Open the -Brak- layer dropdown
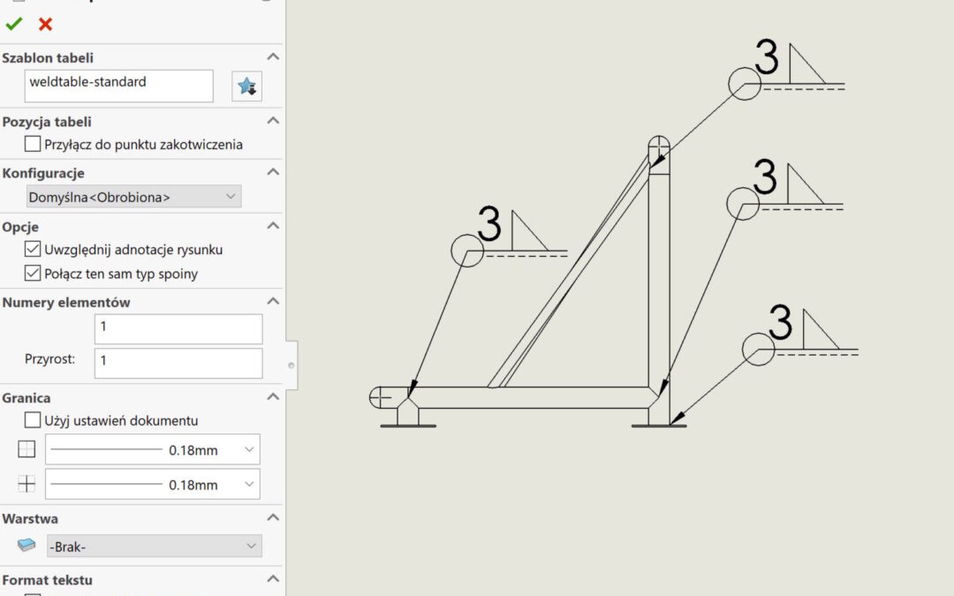This screenshot has width=954, height=596. pyautogui.click(x=154, y=547)
